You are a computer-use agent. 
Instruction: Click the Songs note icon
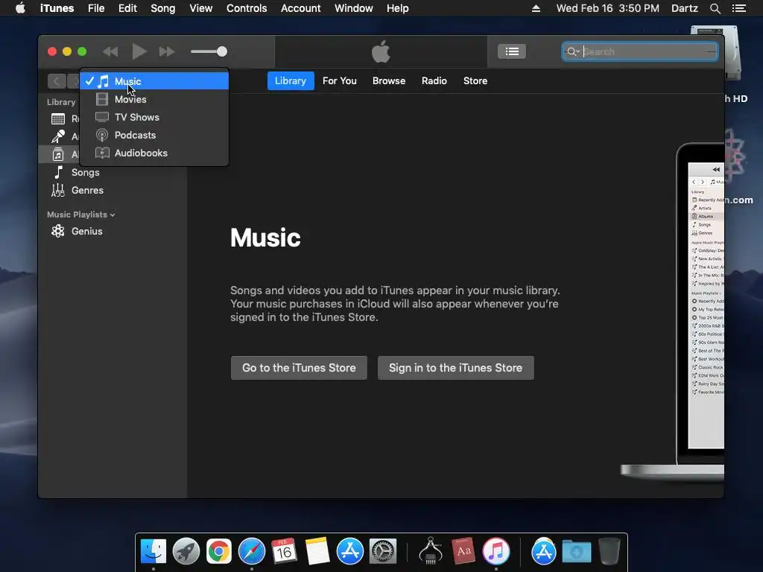[x=58, y=172]
